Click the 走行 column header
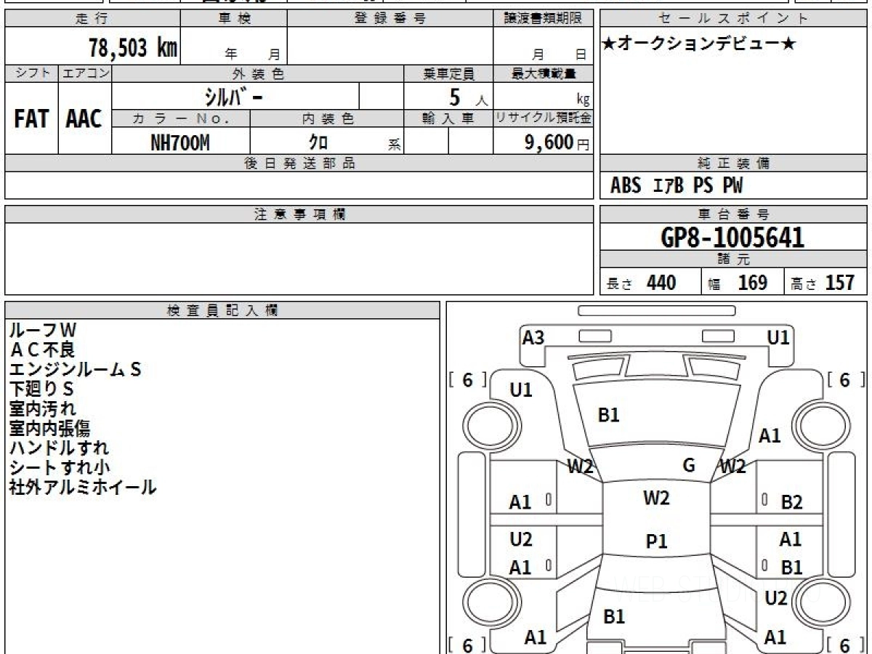 click(x=92, y=19)
